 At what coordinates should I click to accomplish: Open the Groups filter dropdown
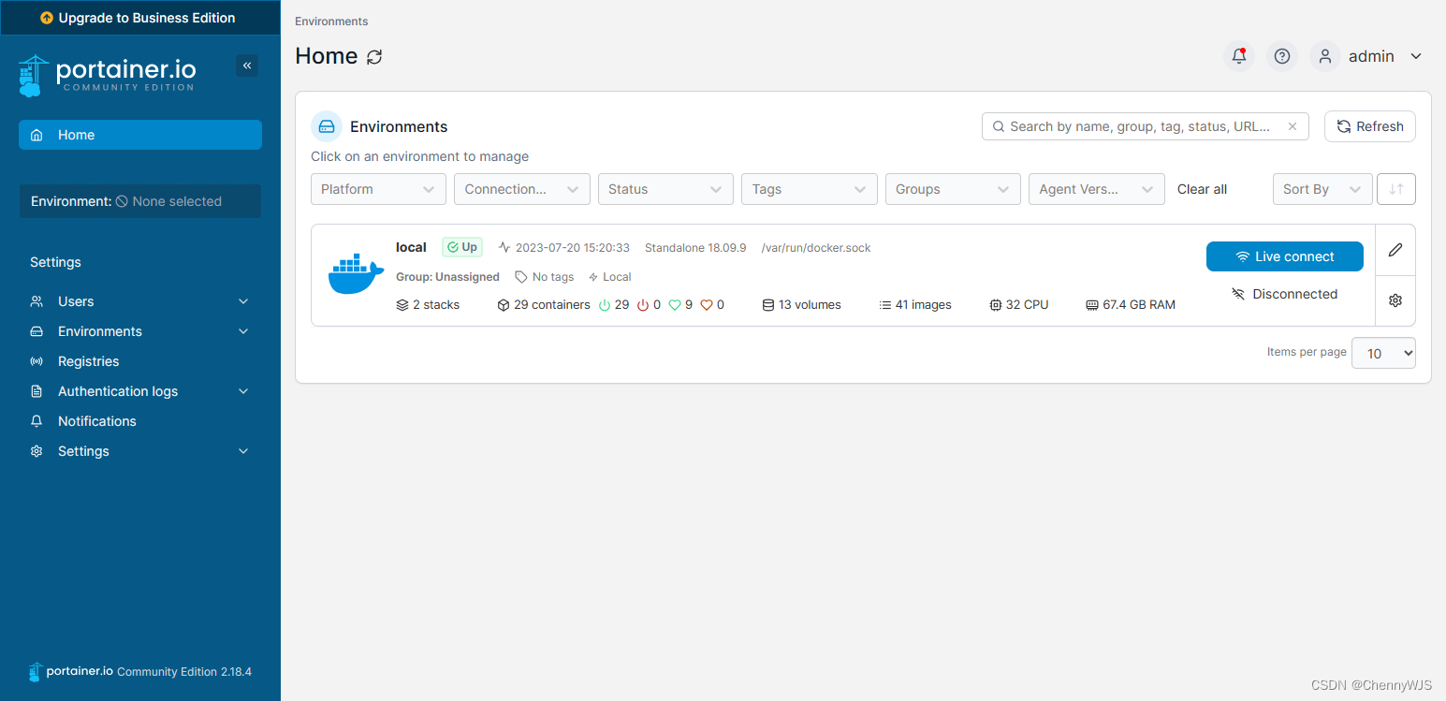953,189
